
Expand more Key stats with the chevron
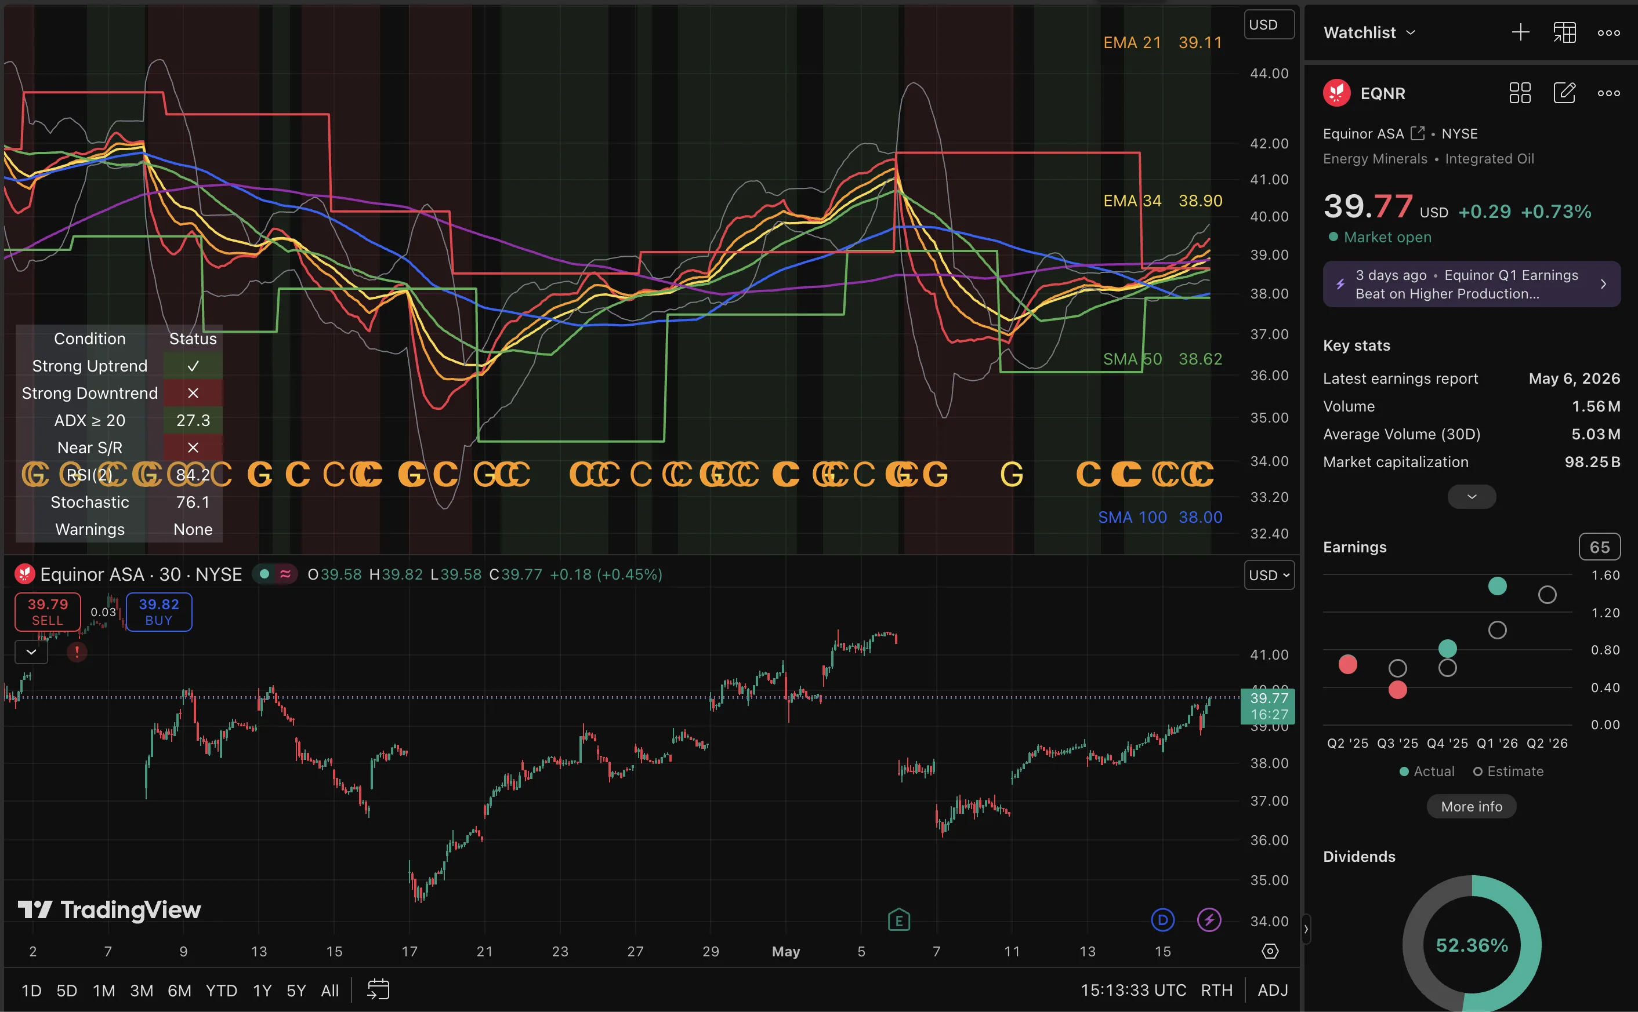point(1472,497)
